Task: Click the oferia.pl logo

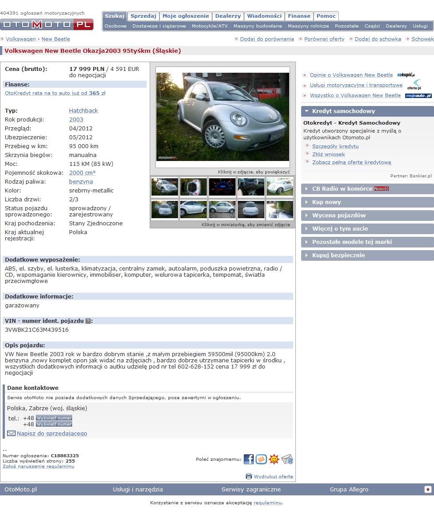Action: pos(415,85)
